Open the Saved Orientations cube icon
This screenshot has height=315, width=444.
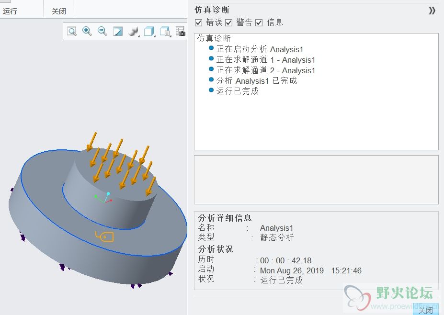point(148,31)
